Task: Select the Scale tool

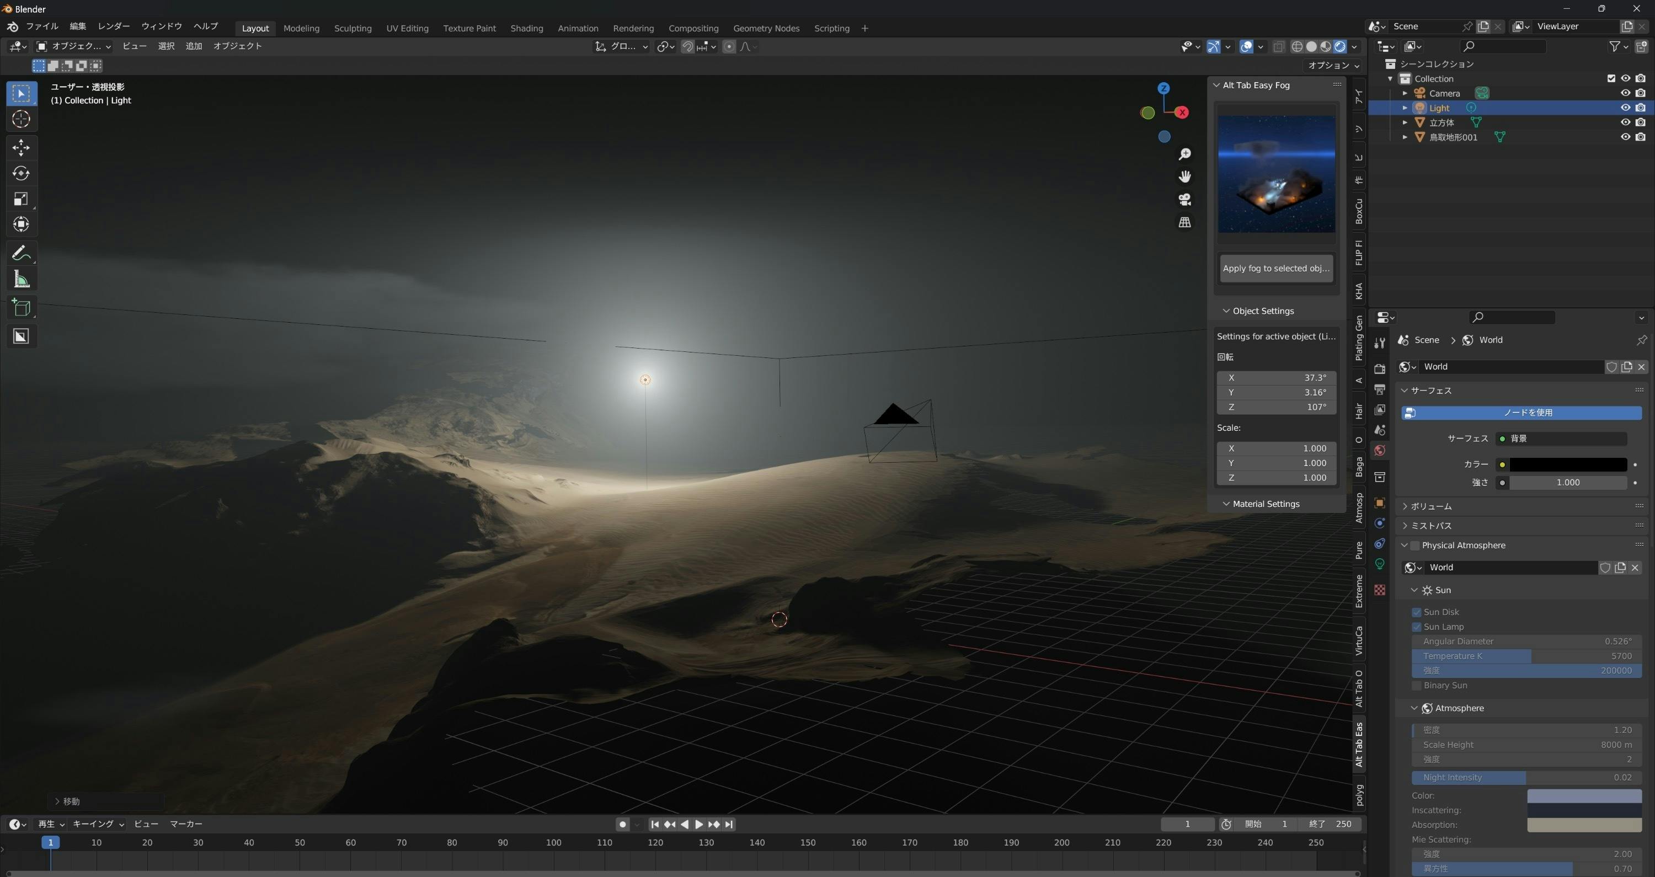Action: coord(20,199)
